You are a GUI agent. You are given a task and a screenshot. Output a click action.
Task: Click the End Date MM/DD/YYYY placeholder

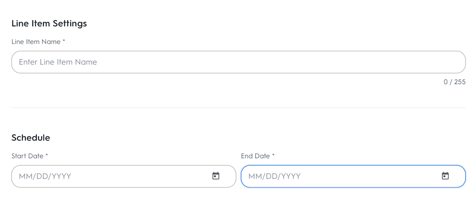(x=274, y=176)
